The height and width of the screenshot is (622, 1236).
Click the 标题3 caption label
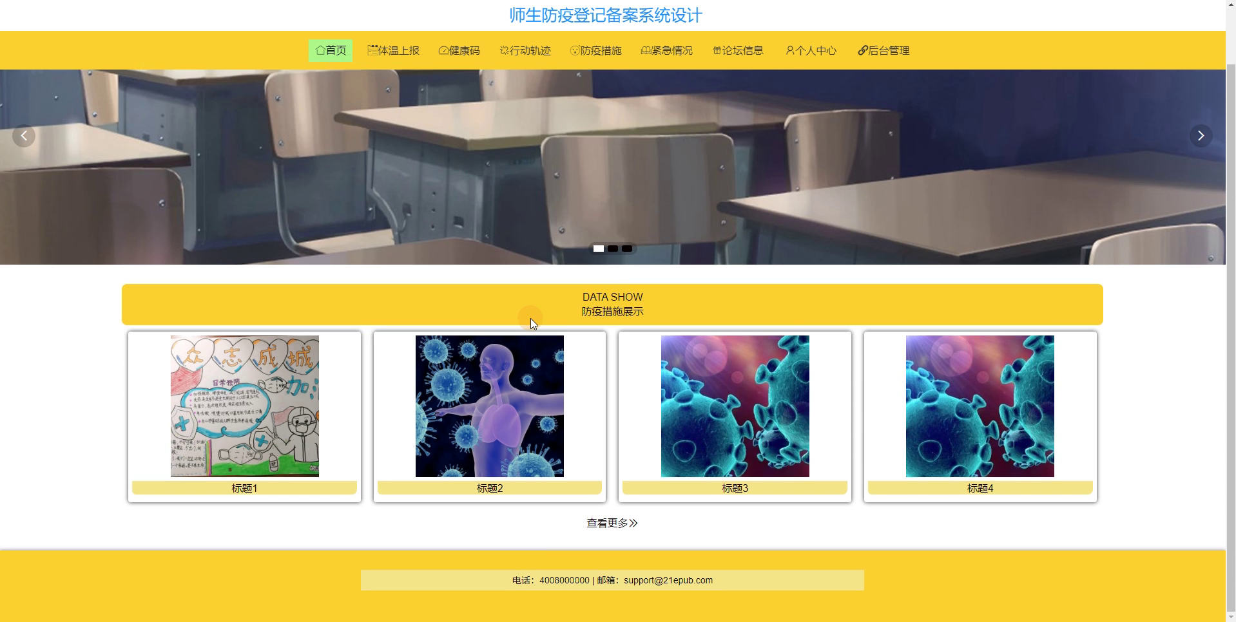tap(735, 488)
